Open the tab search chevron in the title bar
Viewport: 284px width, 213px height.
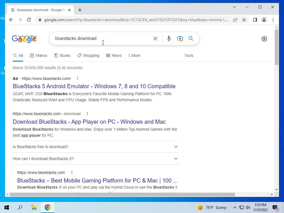[x=234, y=7]
